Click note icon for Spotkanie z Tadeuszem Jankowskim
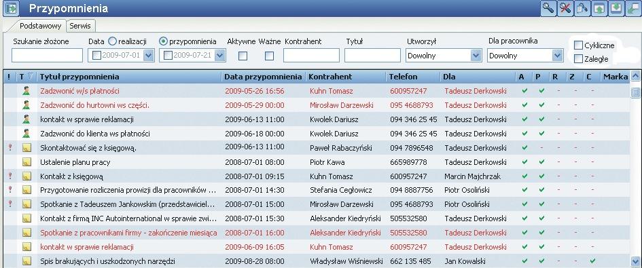This screenshot has height=268, width=642. 26,204
